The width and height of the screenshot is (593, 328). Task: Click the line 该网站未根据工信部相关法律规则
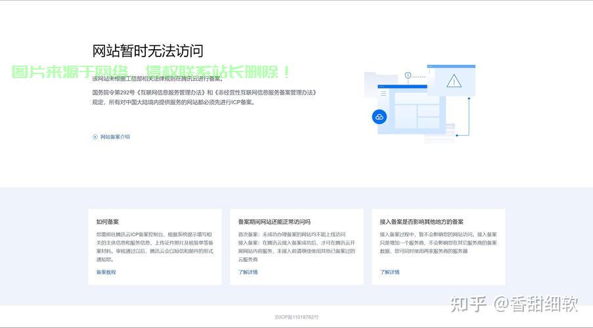(158, 79)
